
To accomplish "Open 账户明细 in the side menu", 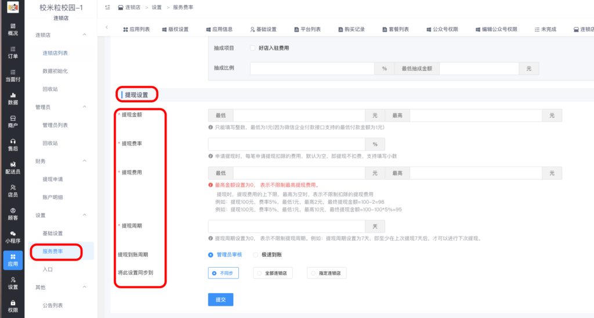I will 53,197.
